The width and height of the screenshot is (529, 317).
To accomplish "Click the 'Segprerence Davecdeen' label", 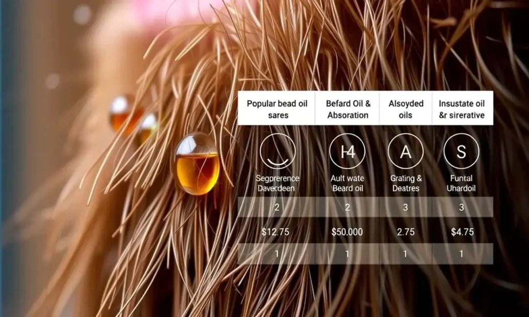I will pyautogui.click(x=277, y=183).
